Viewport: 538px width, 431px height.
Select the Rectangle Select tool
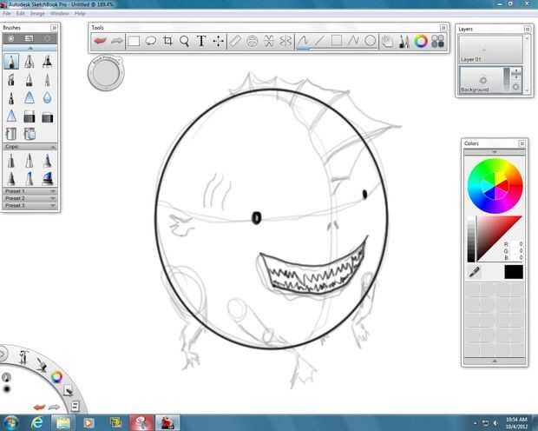[134, 41]
